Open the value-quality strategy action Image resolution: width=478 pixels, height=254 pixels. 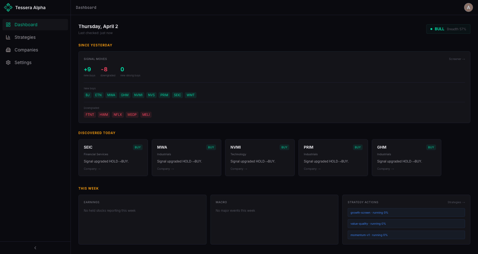point(406,223)
